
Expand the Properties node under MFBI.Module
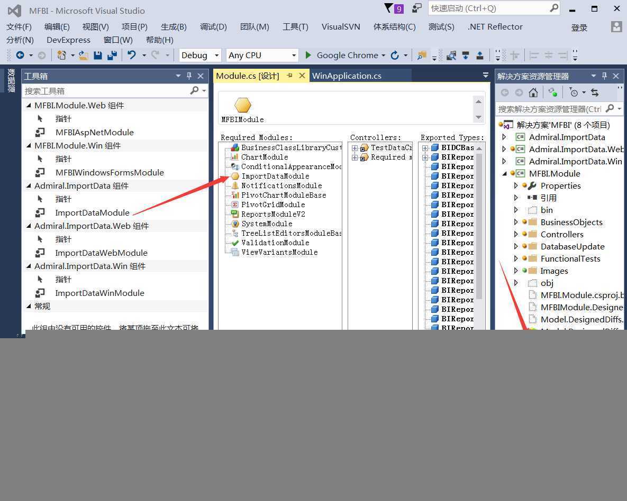[515, 186]
